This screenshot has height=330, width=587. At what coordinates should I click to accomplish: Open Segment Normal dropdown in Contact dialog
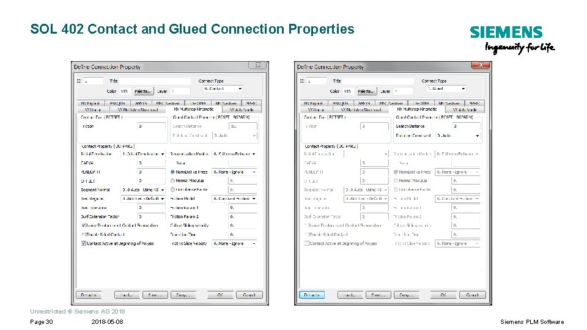(143, 190)
